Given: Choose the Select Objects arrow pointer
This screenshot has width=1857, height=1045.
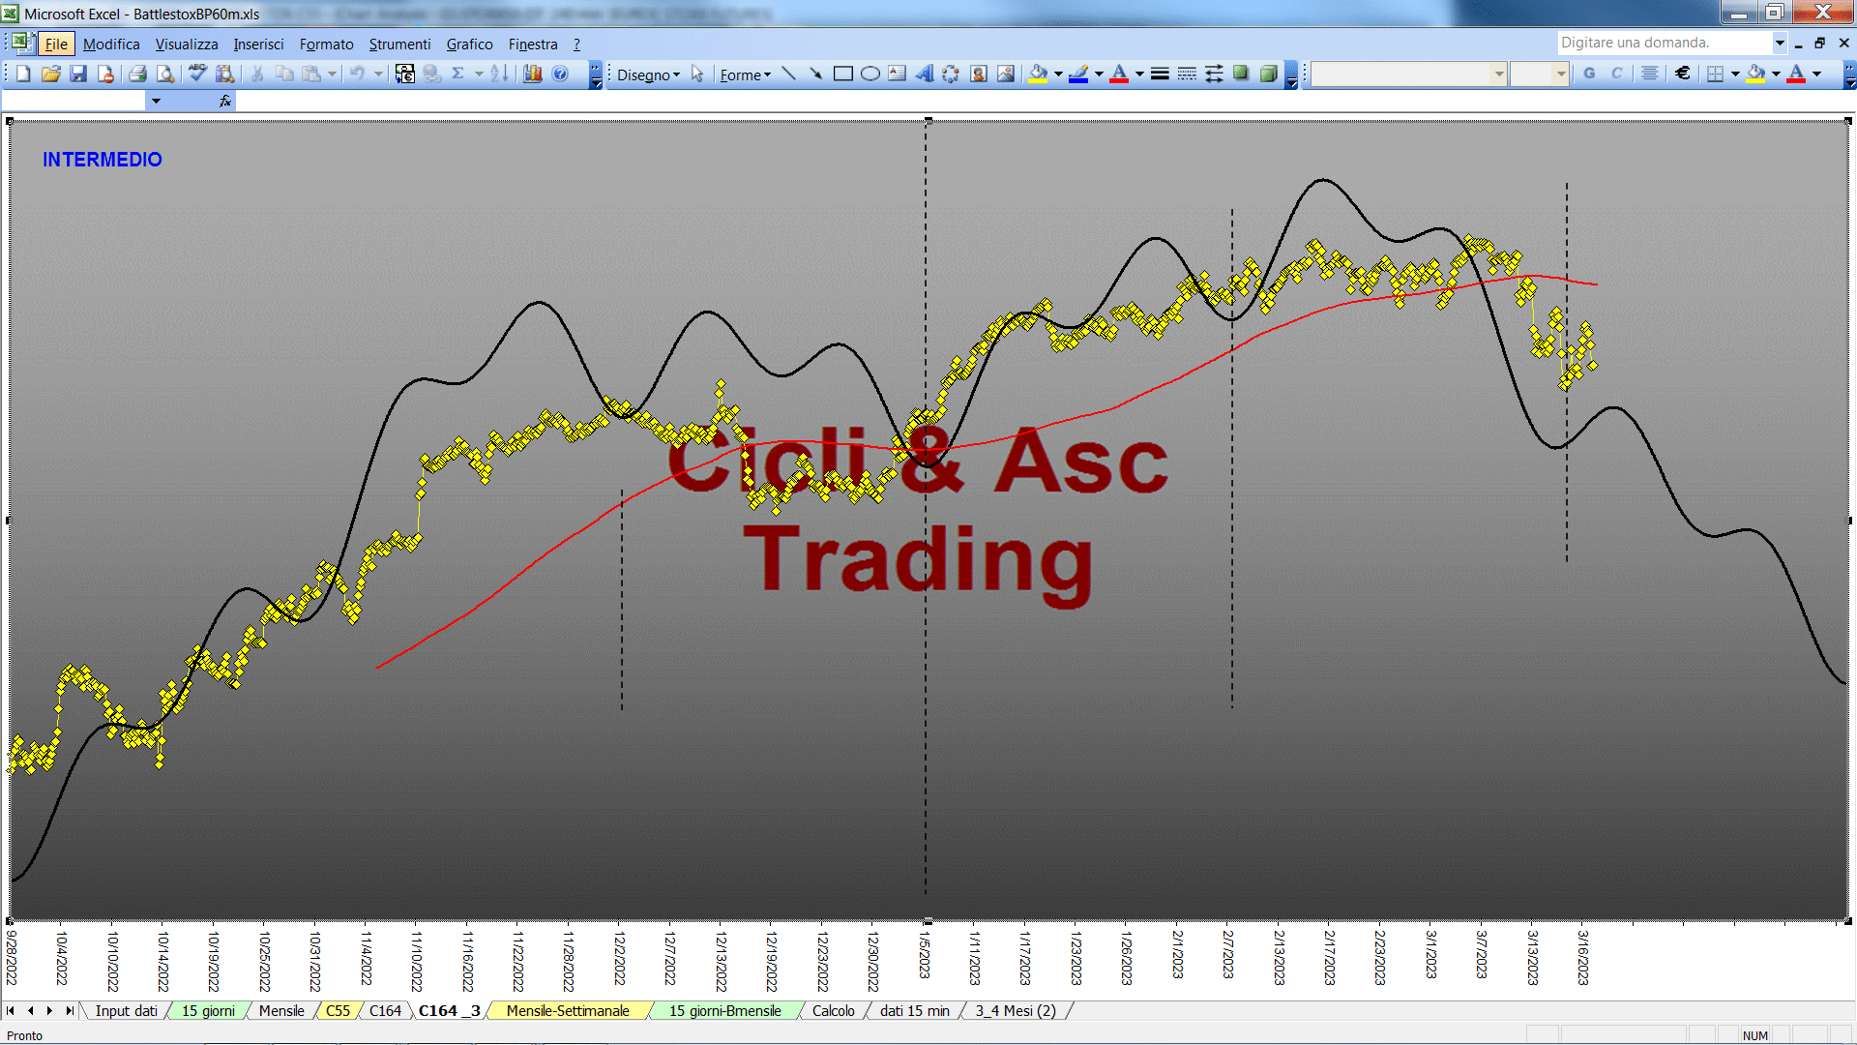Looking at the screenshot, I should point(697,74).
